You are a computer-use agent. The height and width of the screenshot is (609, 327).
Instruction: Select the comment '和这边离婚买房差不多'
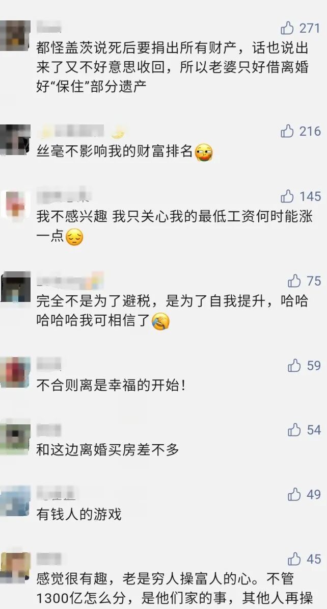(x=107, y=450)
